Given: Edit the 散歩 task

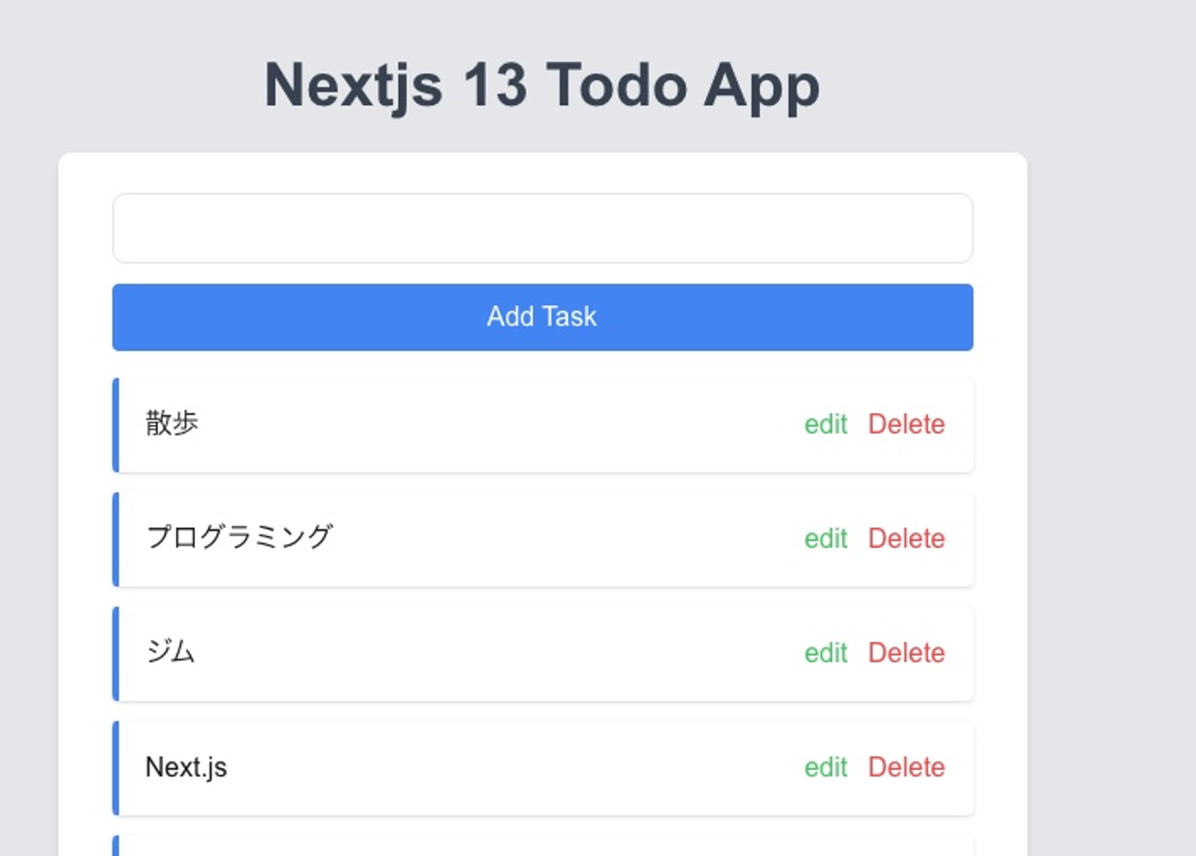Looking at the screenshot, I should [826, 424].
